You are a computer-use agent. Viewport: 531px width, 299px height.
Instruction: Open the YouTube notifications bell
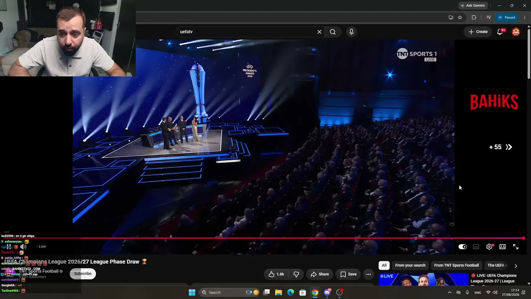(x=500, y=32)
